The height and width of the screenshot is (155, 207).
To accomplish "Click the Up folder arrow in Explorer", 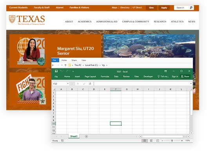I will [65, 65].
